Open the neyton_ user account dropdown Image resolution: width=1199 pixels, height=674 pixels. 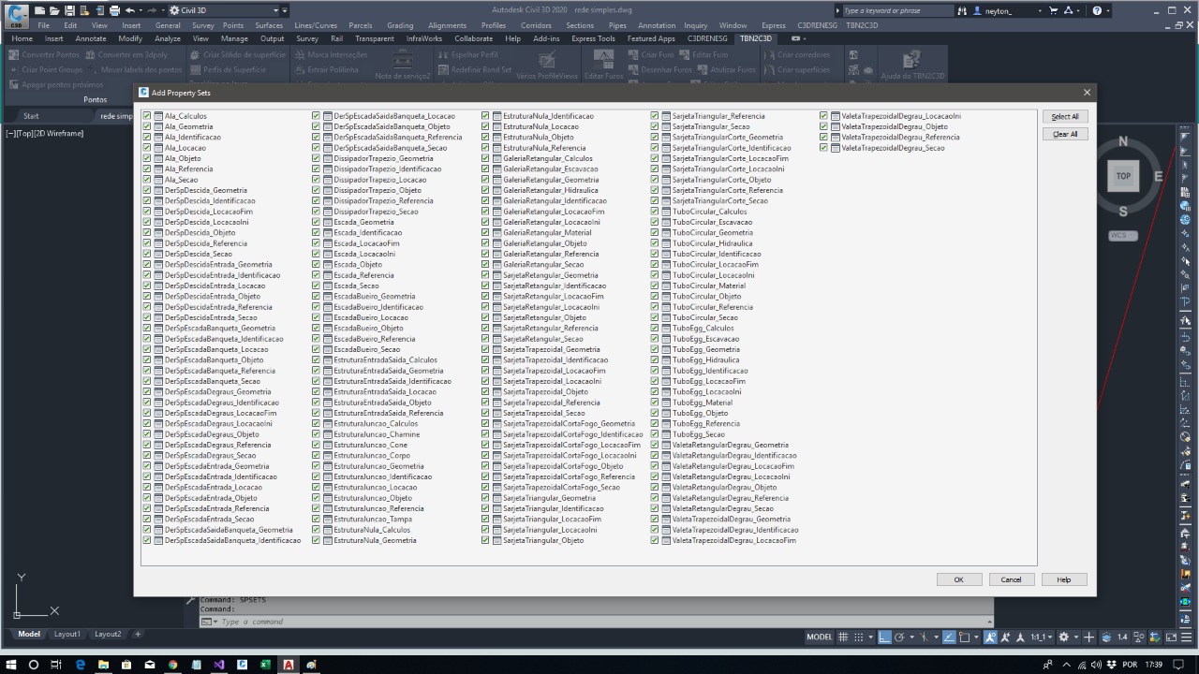coord(1008,10)
